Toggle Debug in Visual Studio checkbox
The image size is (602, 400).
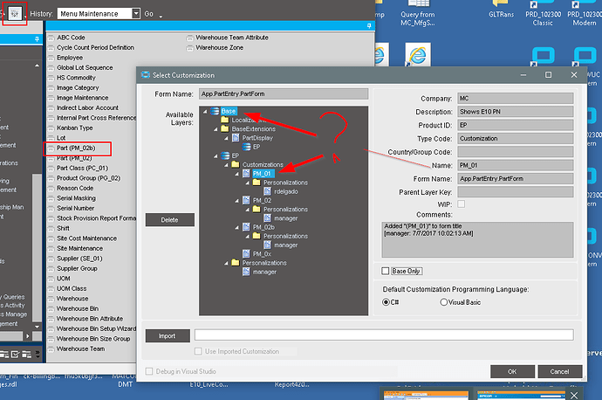tap(149, 371)
